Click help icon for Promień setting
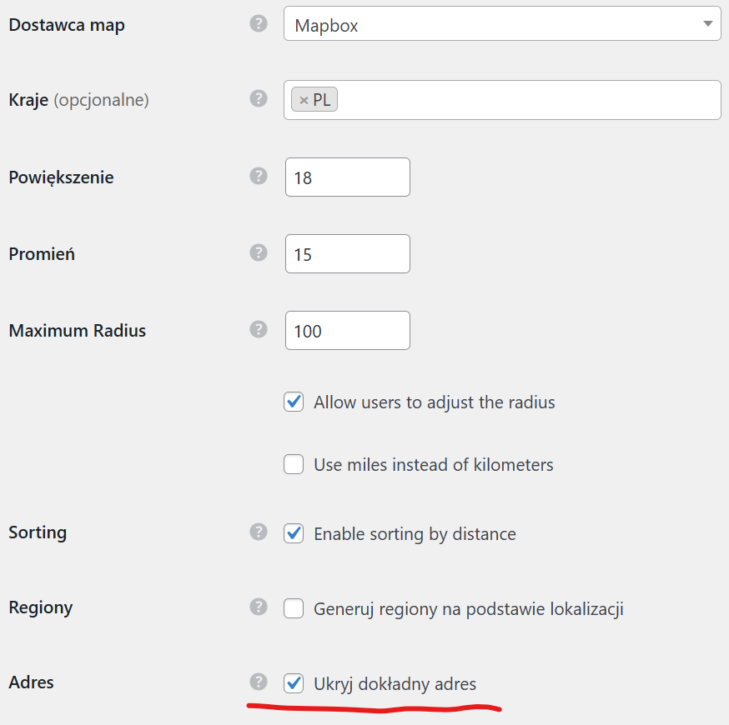 [259, 252]
